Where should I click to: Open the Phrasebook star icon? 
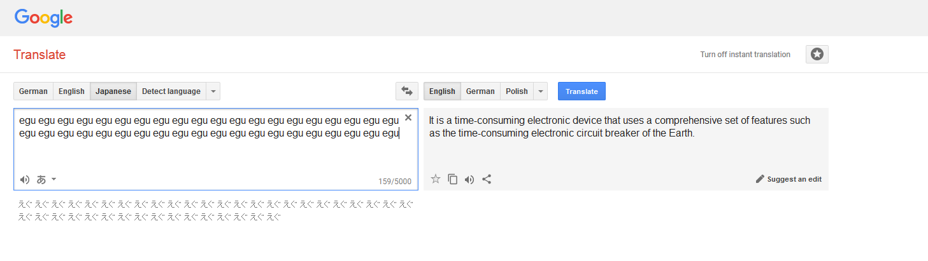pyautogui.click(x=817, y=55)
